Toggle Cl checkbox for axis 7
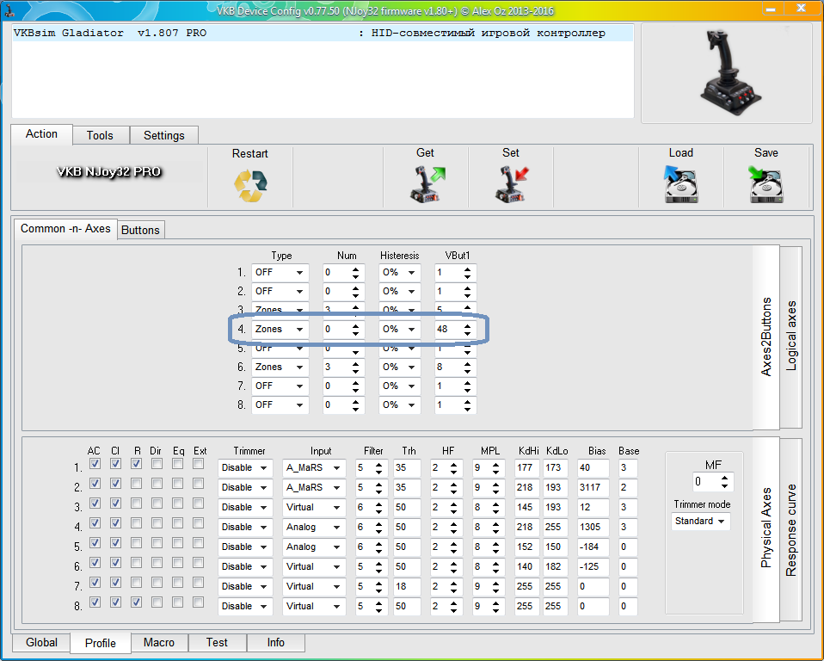The width and height of the screenshot is (824, 661). pyautogui.click(x=115, y=582)
